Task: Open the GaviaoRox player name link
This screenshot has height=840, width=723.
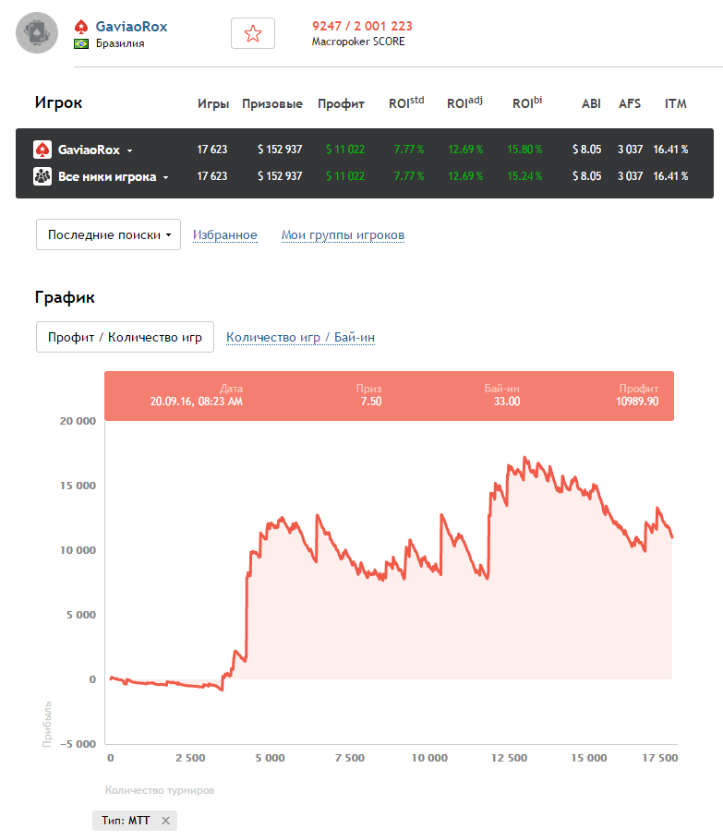Action: point(131,27)
